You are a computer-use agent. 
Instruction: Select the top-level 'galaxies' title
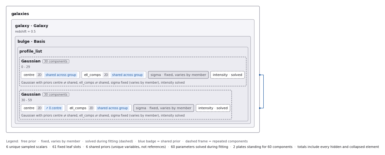coord(20,14)
